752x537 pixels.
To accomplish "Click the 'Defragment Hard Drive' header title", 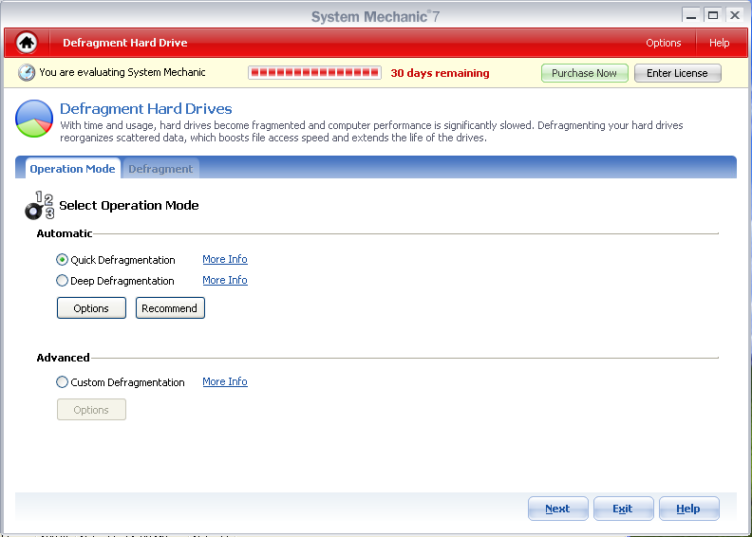I will click(x=125, y=43).
